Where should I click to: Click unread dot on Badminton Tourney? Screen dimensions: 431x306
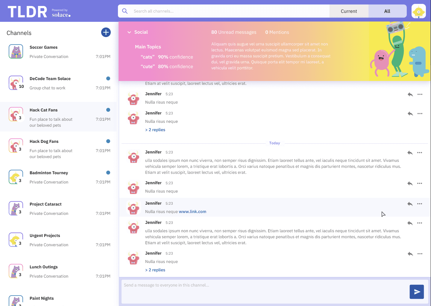[108, 173]
